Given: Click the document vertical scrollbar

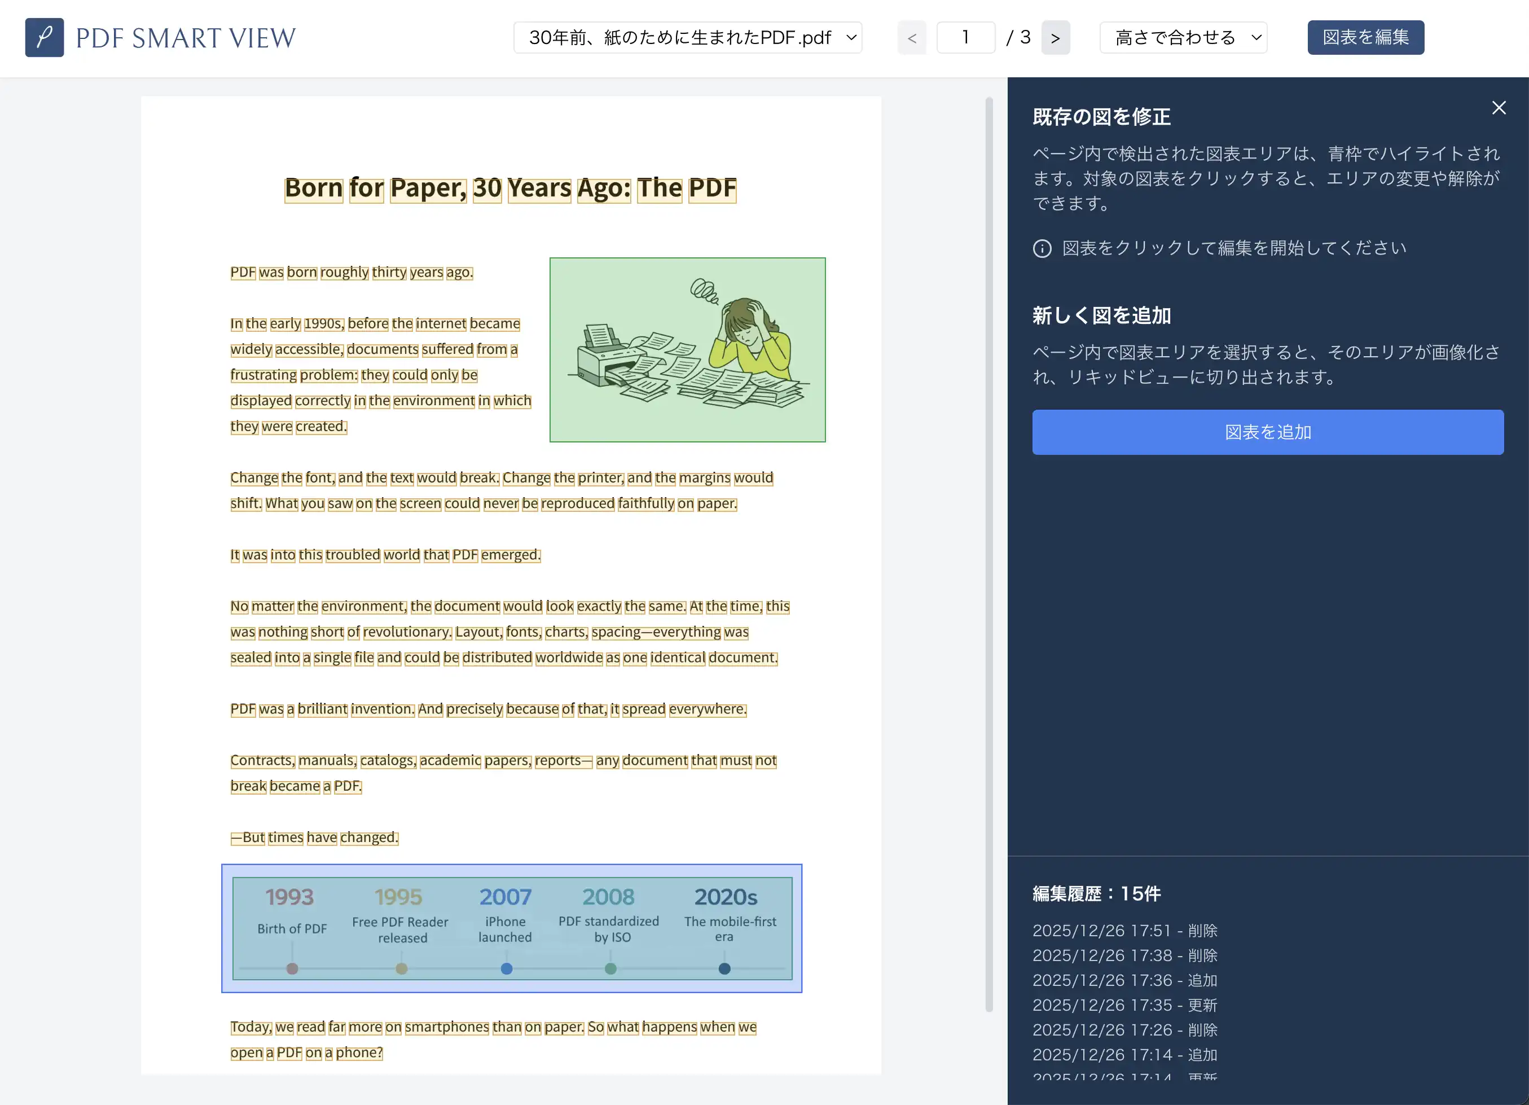Looking at the screenshot, I should pyautogui.click(x=988, y=553).
